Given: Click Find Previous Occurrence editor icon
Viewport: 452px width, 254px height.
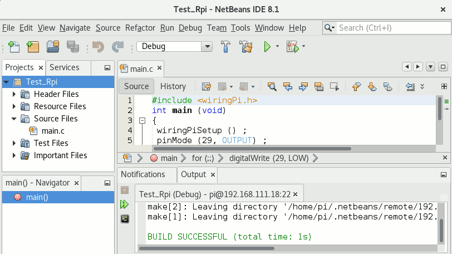Looking at the screenshot, I should click(x=288, y=86).
